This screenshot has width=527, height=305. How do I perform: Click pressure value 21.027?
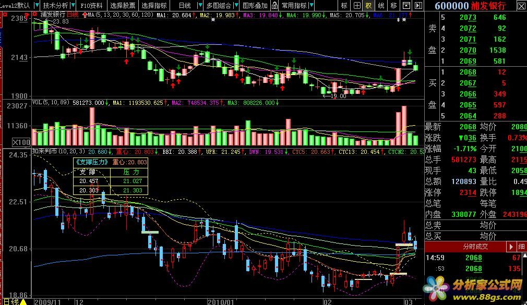[x=133, y=181]
